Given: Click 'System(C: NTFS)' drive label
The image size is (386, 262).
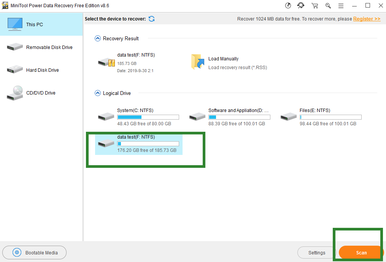Looking at the screenshot, I should tap(135, 110).
